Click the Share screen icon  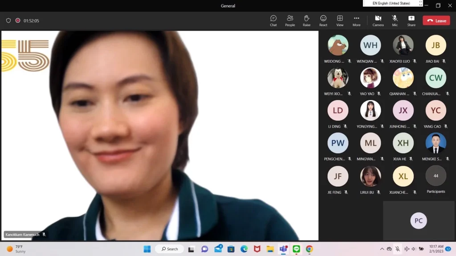pyautogui.click(x=411, y=20)
